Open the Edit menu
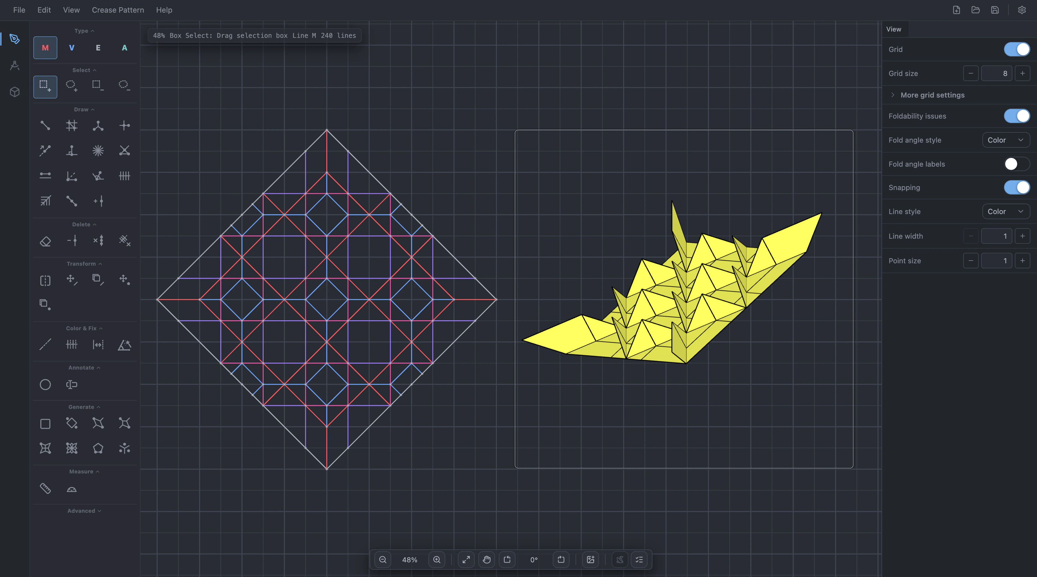This screenshot has height=577, width=1037. click(44, 10)
